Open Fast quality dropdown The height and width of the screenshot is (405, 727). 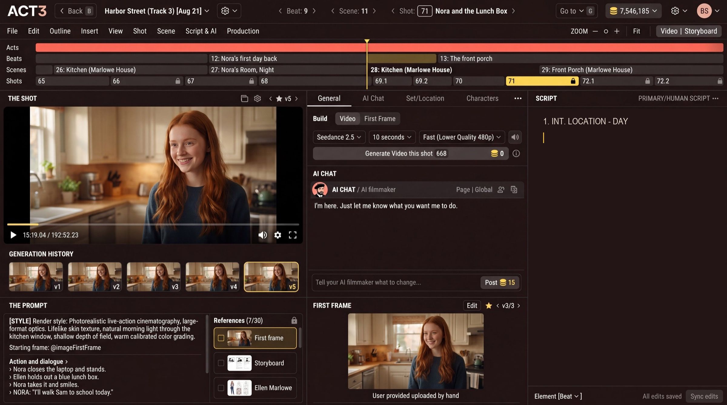pyautogui.click(x=462, y=137)
